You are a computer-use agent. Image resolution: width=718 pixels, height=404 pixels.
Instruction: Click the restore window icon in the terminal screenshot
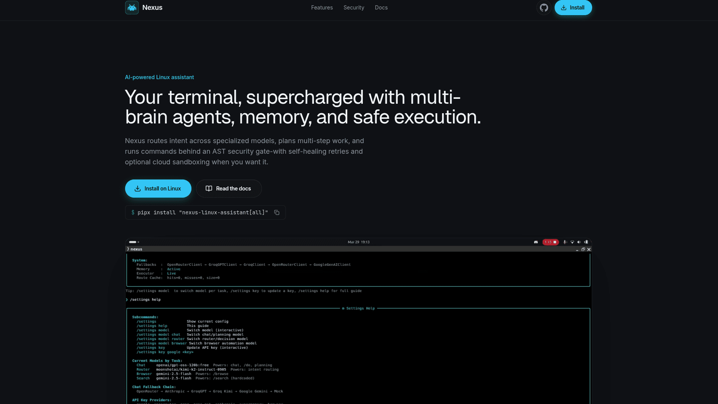click(583, 249)
